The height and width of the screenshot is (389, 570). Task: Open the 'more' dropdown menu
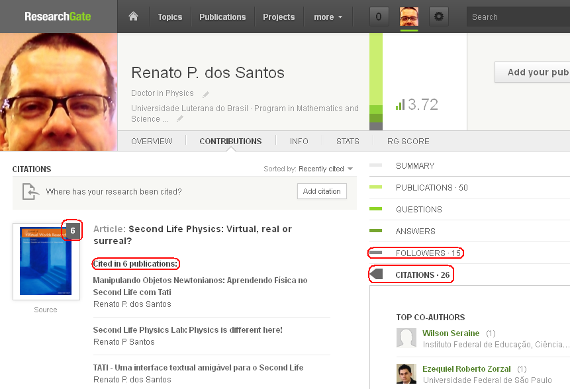(x=328, y=17)
